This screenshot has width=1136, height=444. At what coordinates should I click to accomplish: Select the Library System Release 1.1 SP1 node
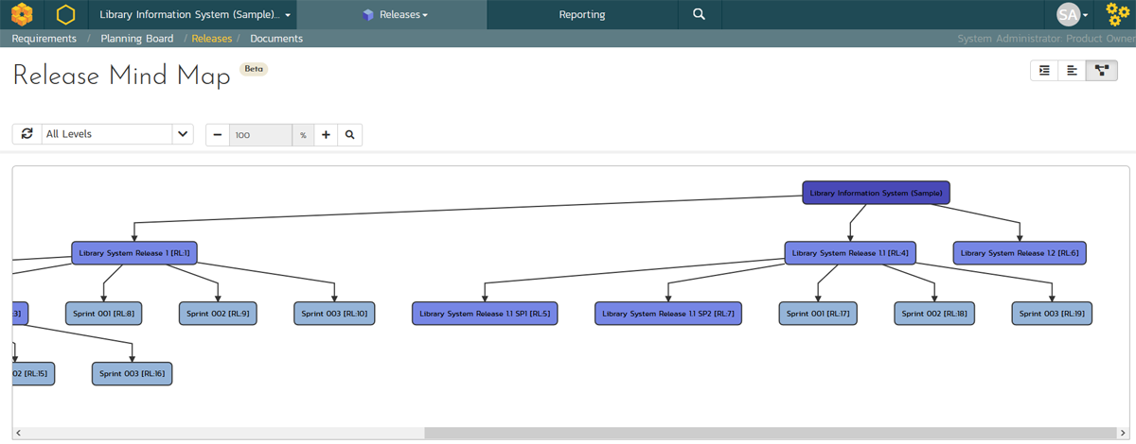484,314
